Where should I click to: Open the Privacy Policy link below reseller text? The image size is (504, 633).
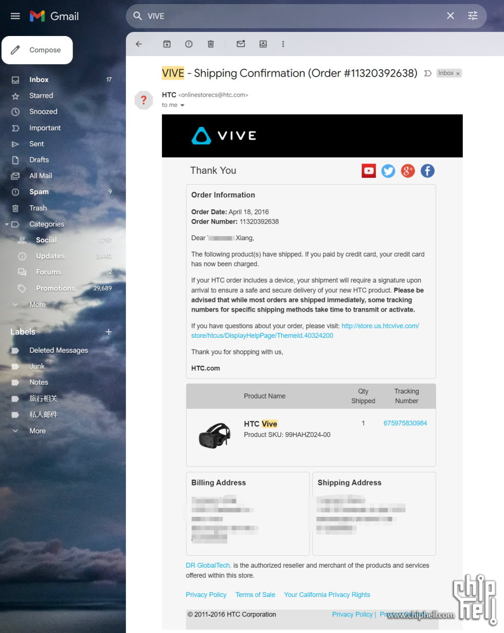[x=206, y=594]
